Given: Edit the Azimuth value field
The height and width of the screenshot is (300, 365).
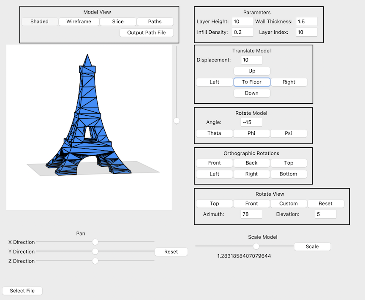Looking at the screenshot, I should 251,214.
